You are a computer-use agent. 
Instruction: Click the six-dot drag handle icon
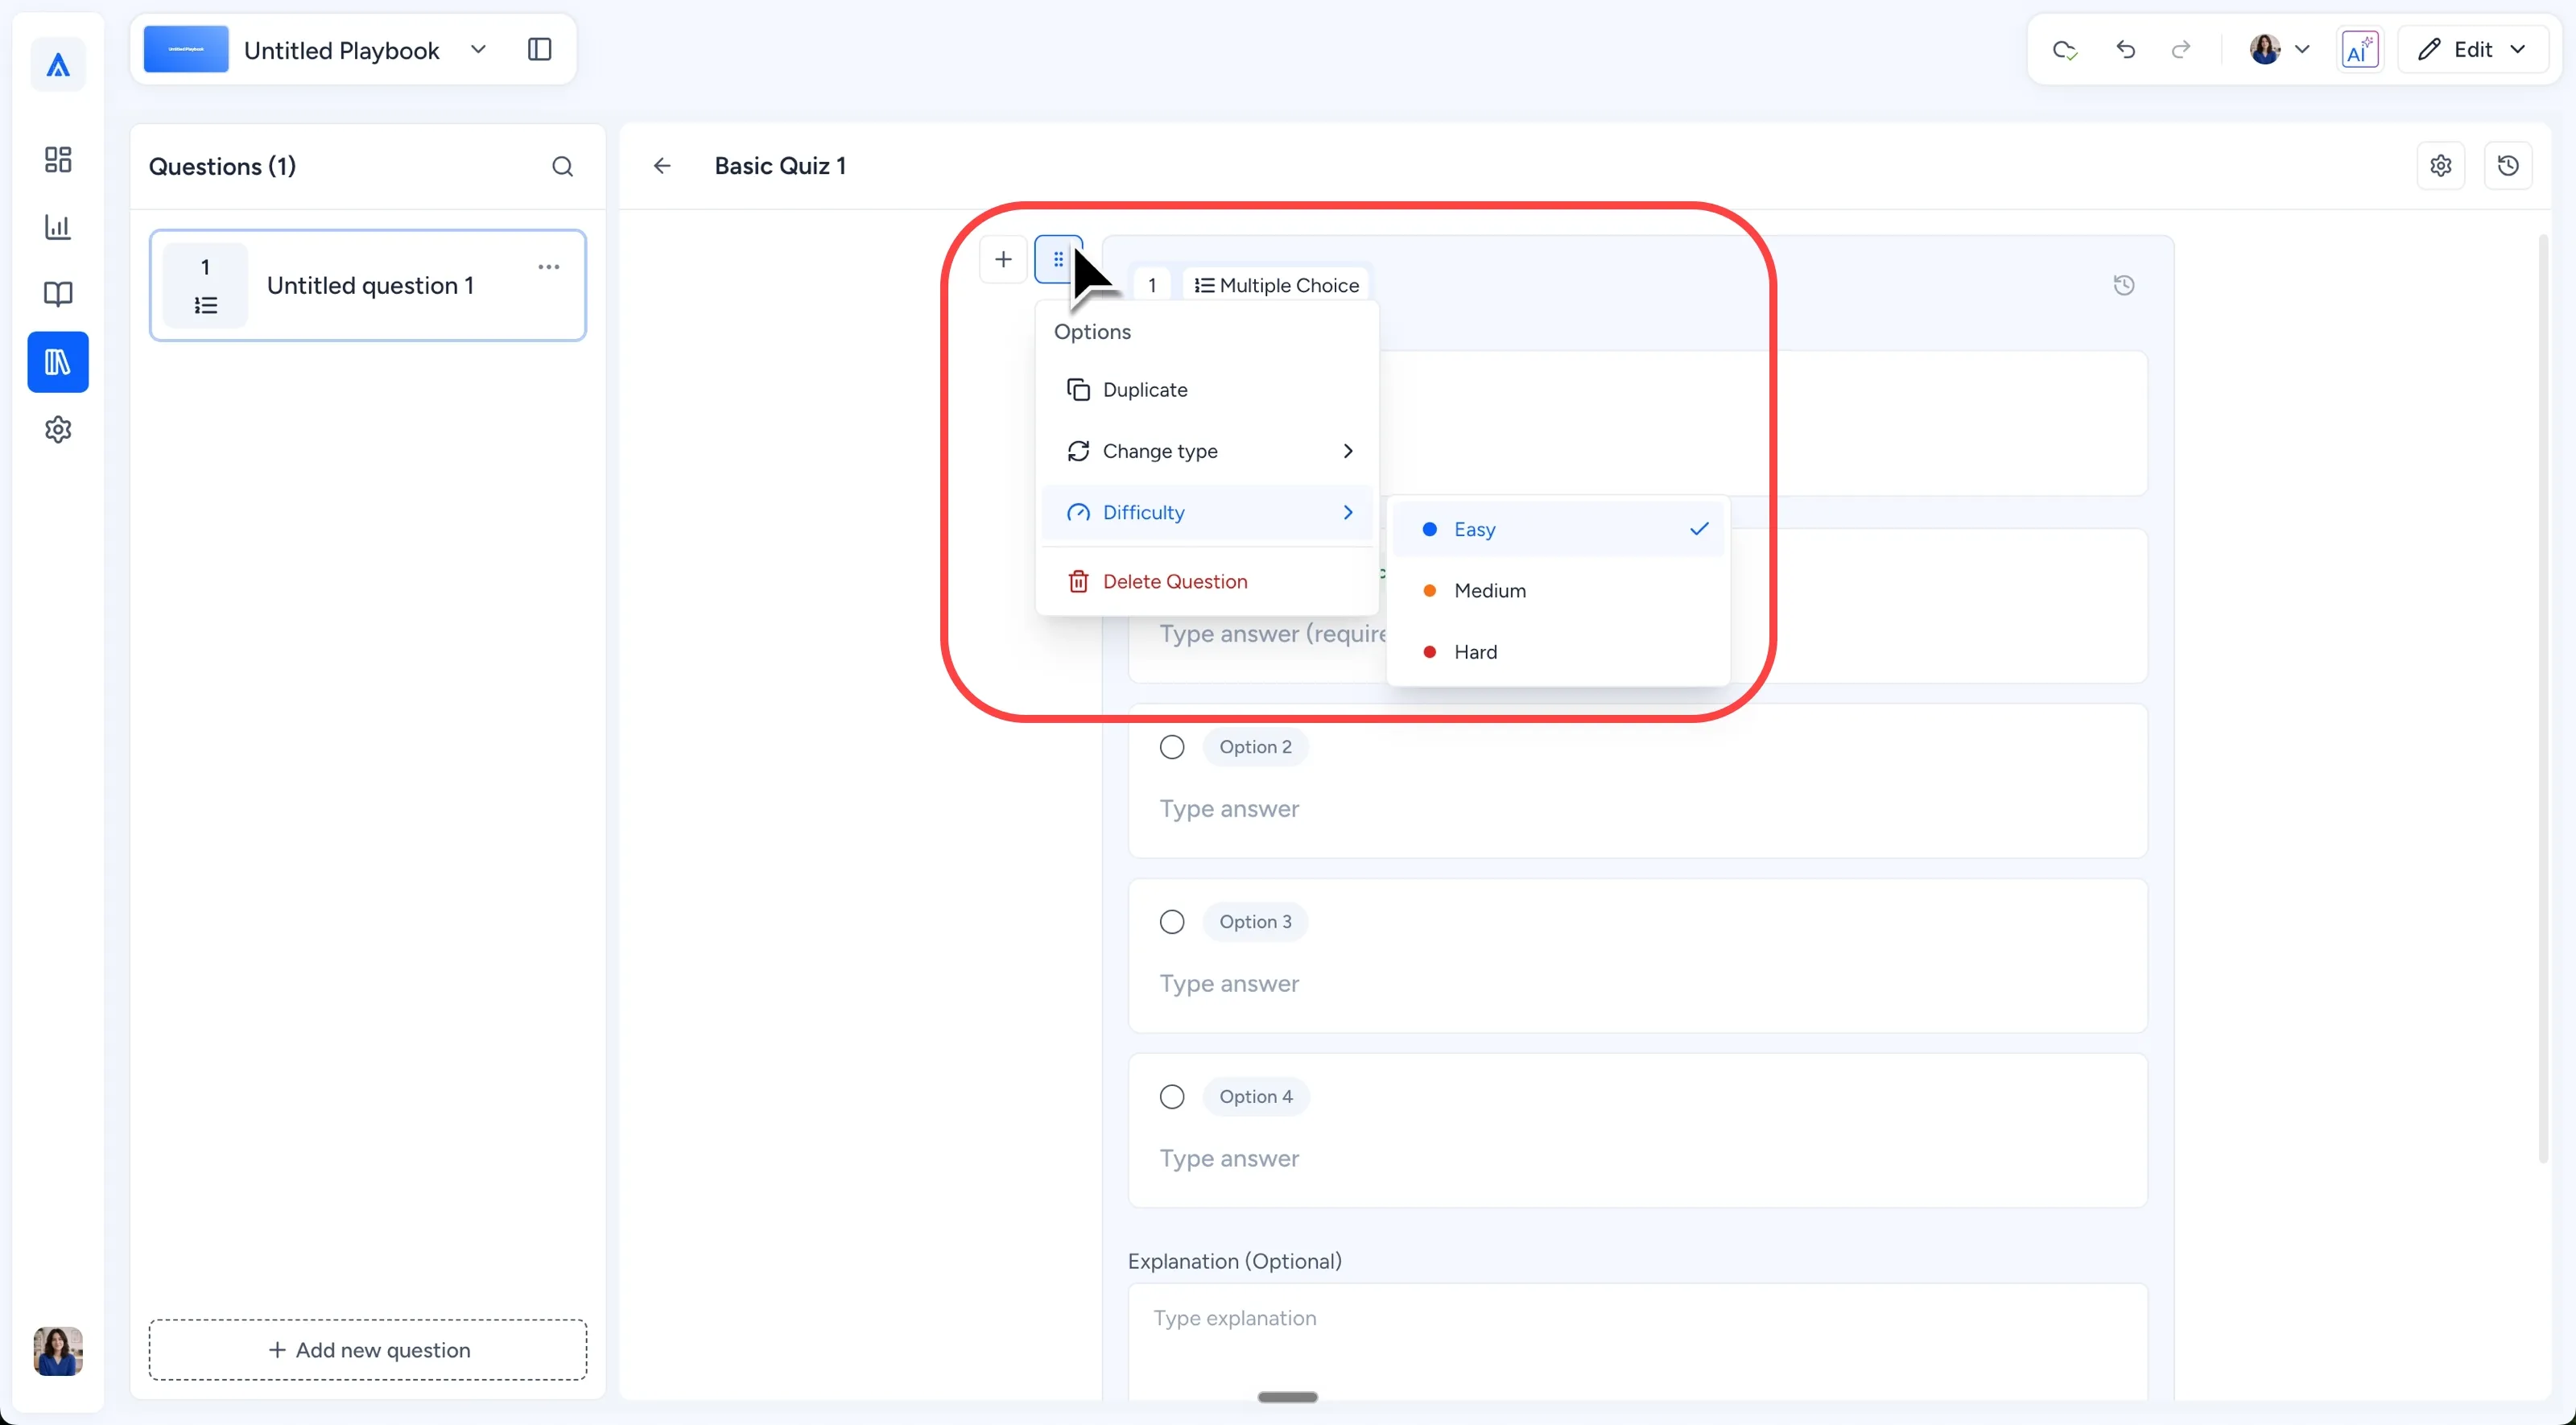coord(1058,260)
